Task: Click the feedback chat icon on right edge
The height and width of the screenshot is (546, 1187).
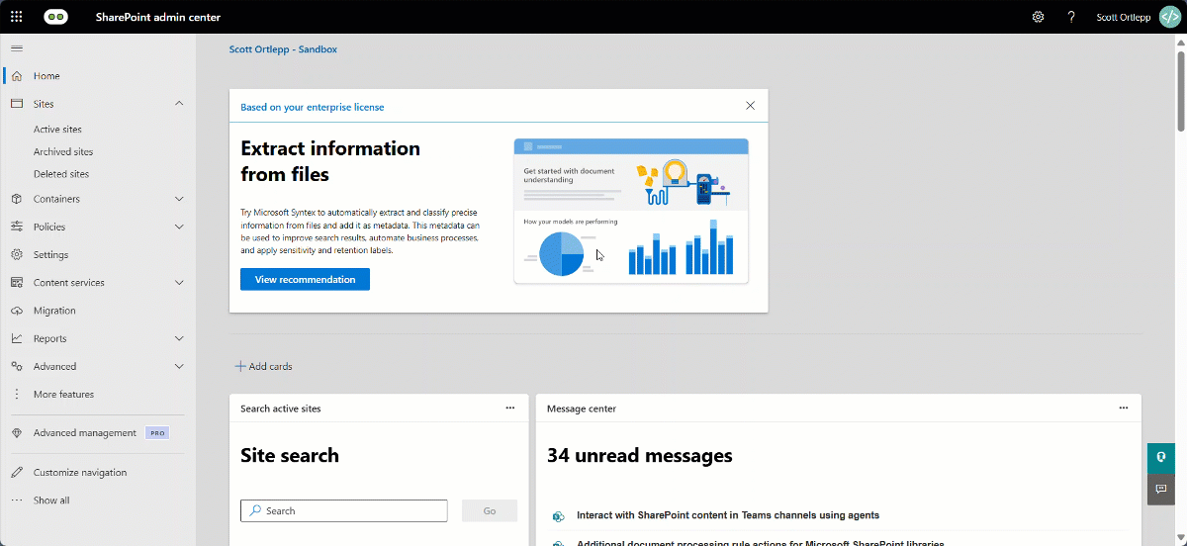Action: pos(1160,489)
